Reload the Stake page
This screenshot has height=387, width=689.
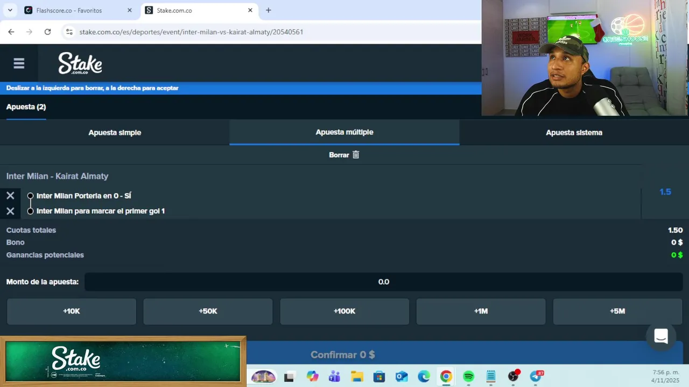coord(47,32)
